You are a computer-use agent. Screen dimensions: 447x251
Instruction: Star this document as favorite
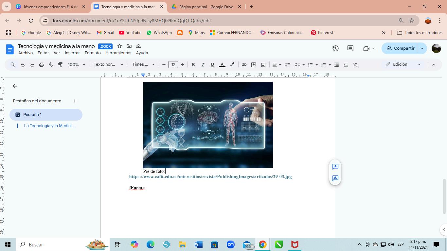(119, 46)
